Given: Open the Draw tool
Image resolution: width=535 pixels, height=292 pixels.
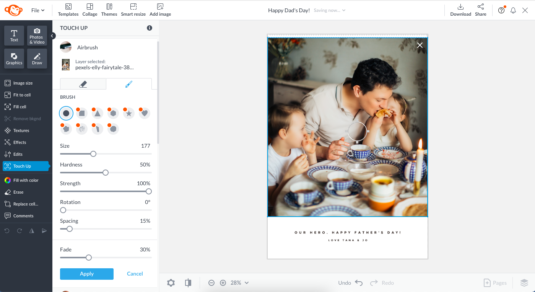Looking at the screenshot, I should (x=37, y=59).
